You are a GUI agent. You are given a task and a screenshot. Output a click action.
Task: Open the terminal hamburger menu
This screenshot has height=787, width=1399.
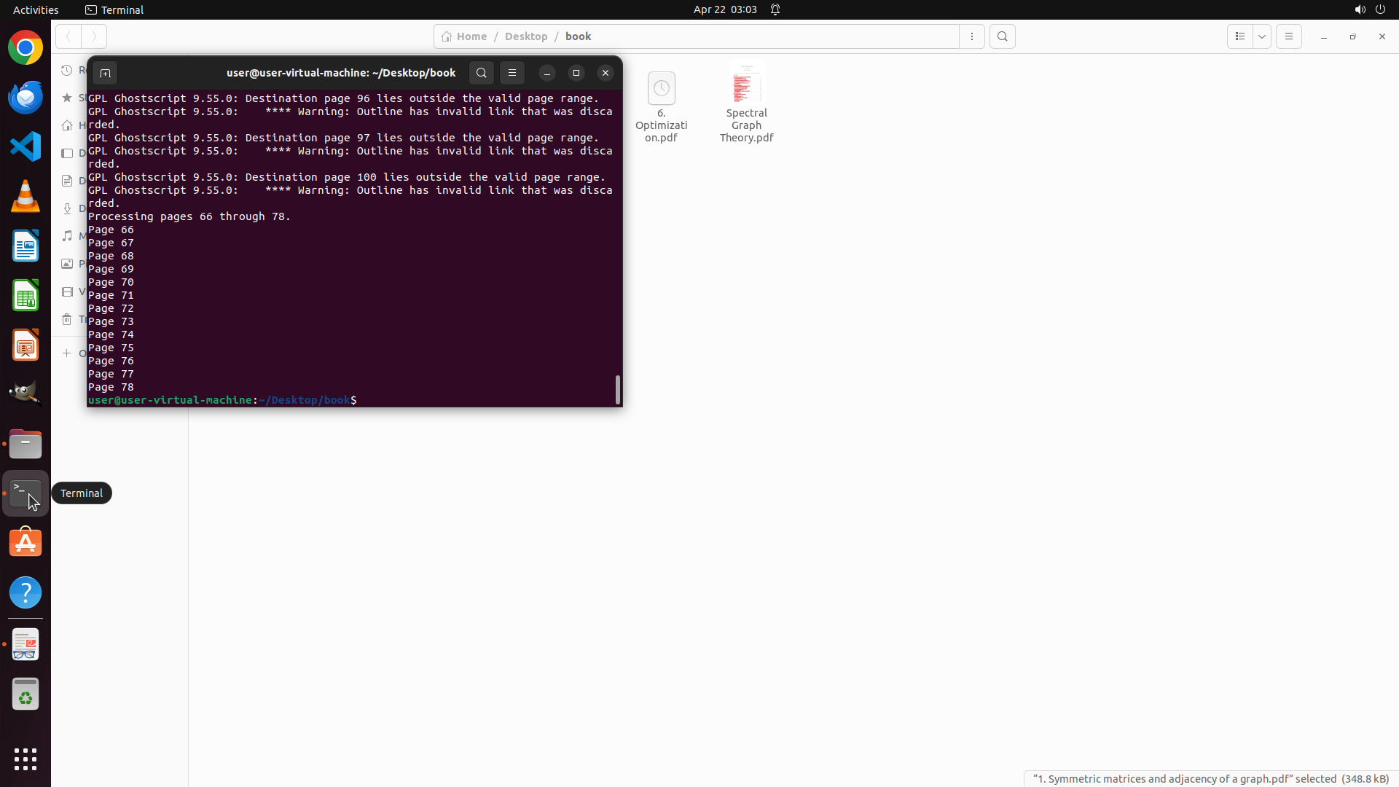[x=512, y=73]
